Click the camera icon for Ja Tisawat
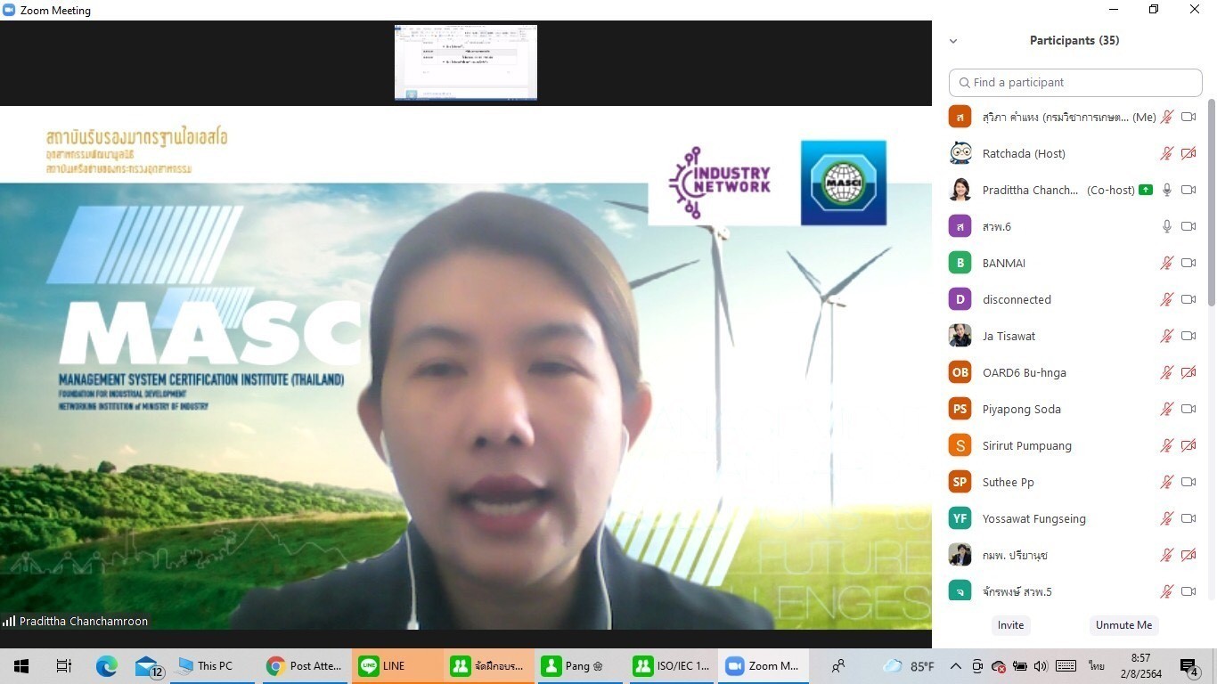This screenshot has height=684, width=1217. 1188,336
